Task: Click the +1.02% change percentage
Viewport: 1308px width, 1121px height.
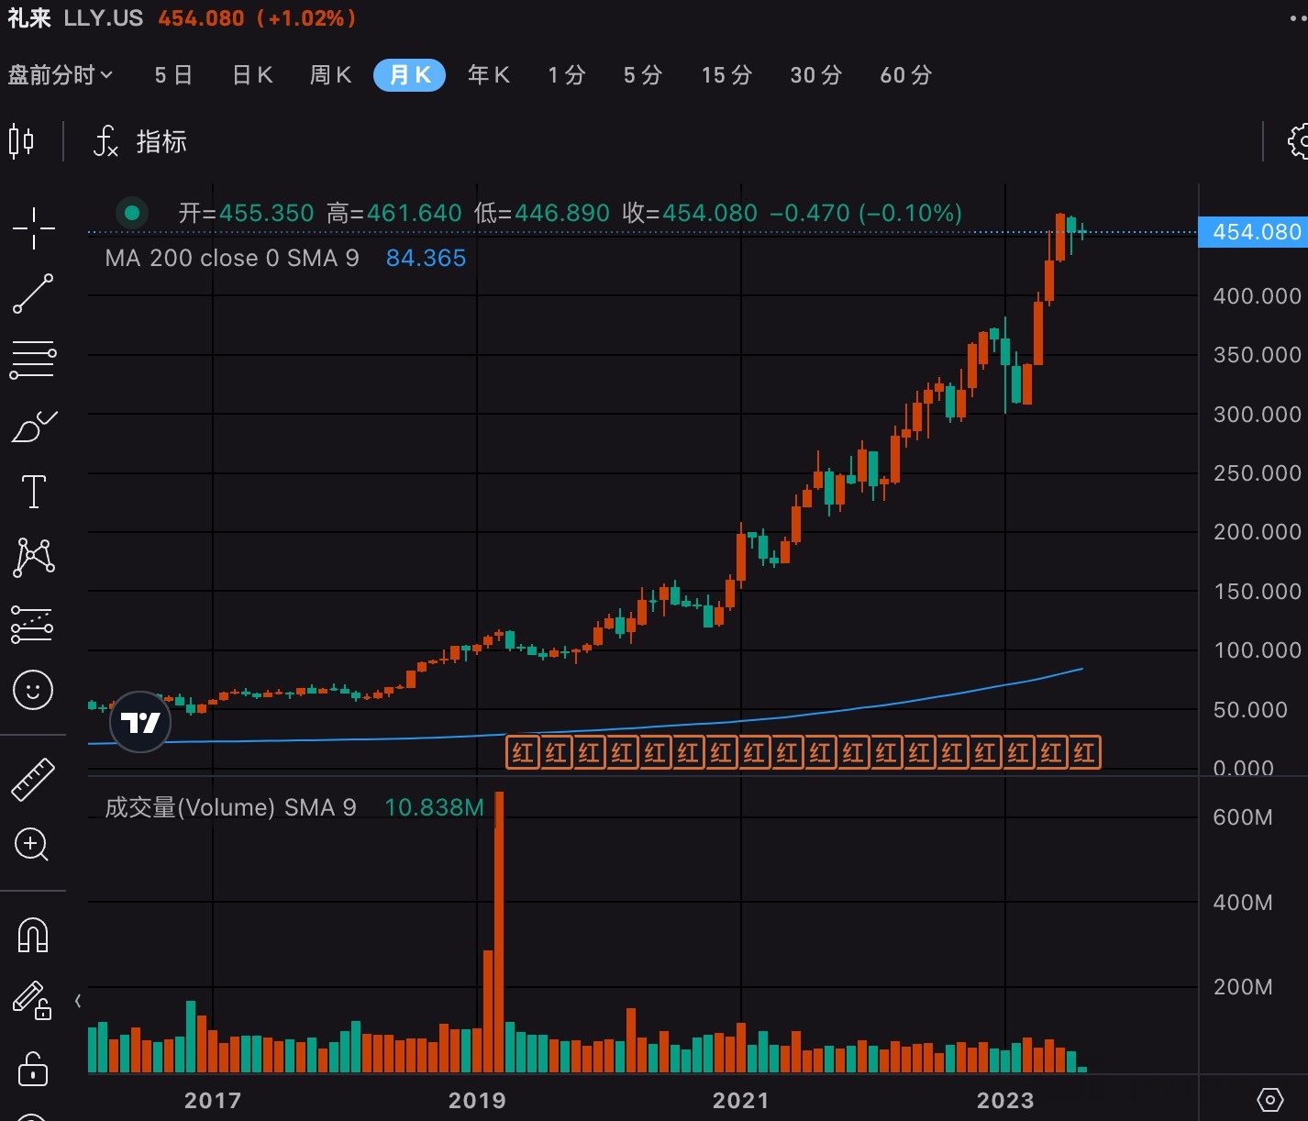Action: tap(306, 18)
